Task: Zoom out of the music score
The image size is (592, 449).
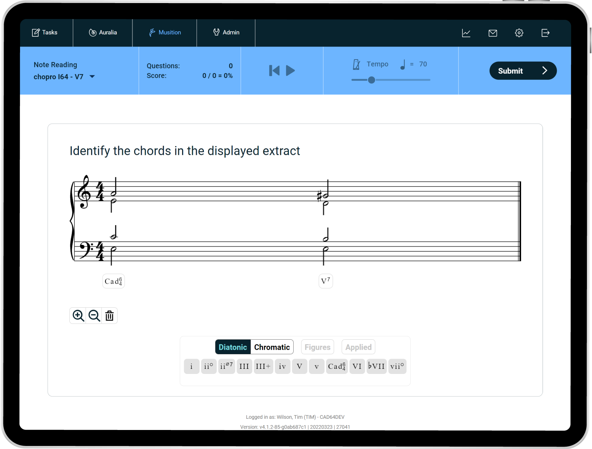Action: click(x=94, y=316)
